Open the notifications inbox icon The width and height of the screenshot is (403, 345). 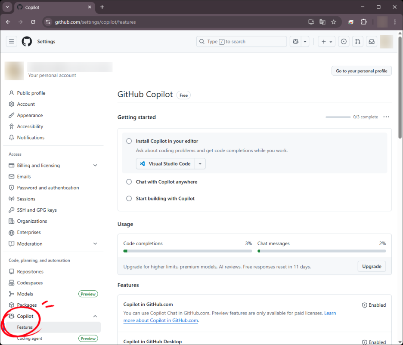pyautogui.click(x=372, y=41)
